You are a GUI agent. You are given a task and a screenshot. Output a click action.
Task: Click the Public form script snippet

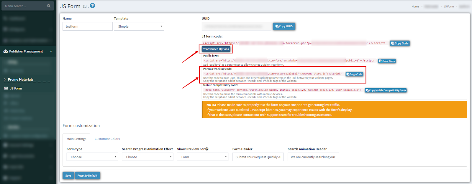click(x=289, y=61)
